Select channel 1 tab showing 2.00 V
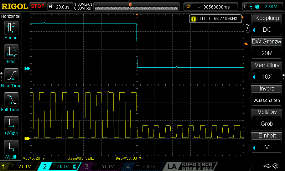This screenshot has width=285, height=171. 19,166
